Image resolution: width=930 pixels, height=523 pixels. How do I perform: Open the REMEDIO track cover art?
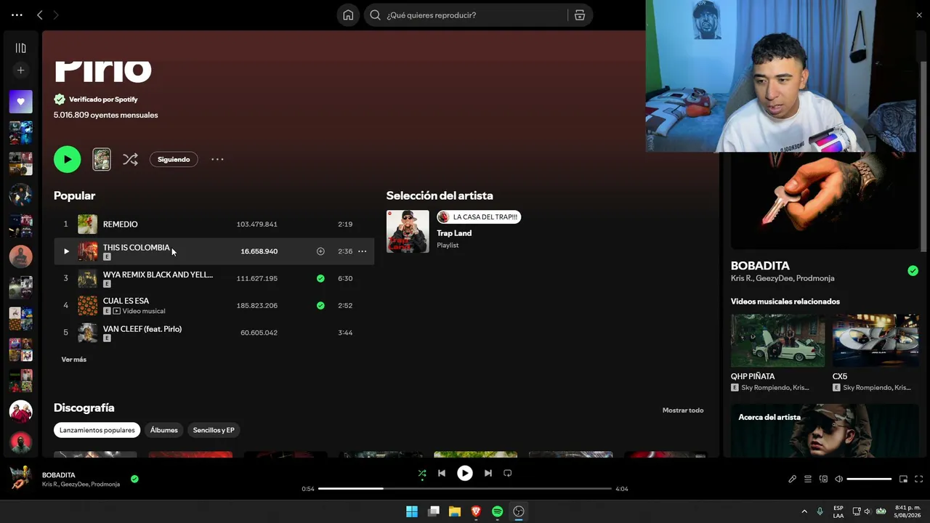click(x=87, y=224)
